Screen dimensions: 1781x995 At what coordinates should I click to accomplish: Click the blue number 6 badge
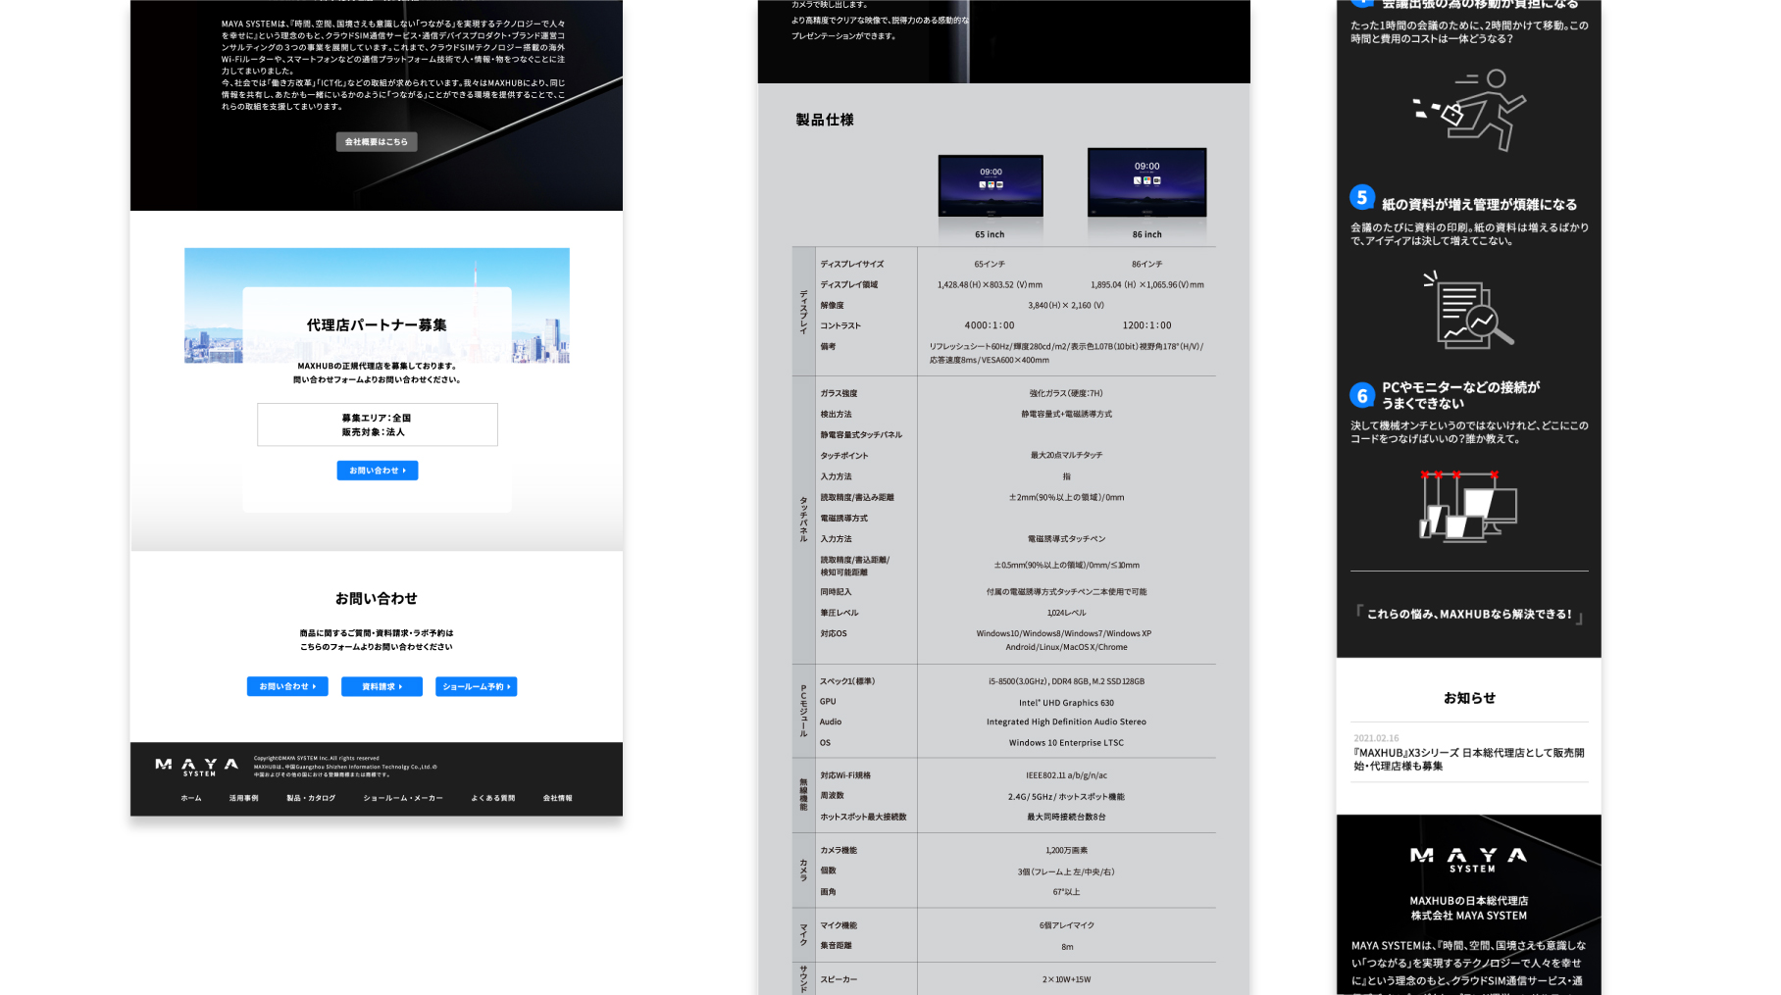point(1362,395)
